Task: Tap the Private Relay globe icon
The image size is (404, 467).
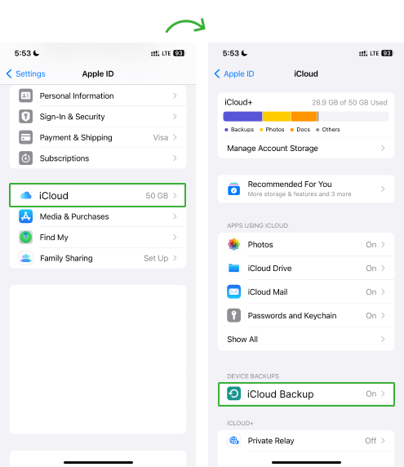Action: point(233,441)
